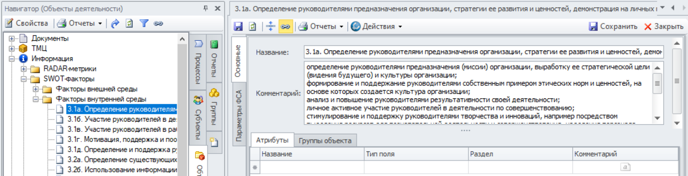The width and height of the screenshot is (688, 176).
Task: Click the filter funnel icon in Navigator toolbar
Action: point(144,23)
